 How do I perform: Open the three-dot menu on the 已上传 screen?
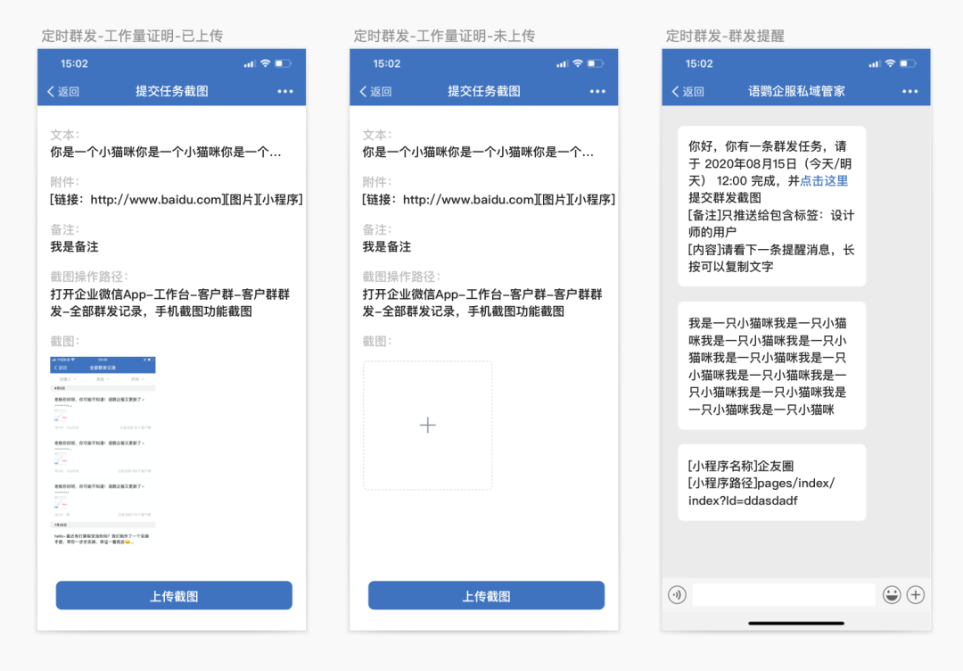284,91
